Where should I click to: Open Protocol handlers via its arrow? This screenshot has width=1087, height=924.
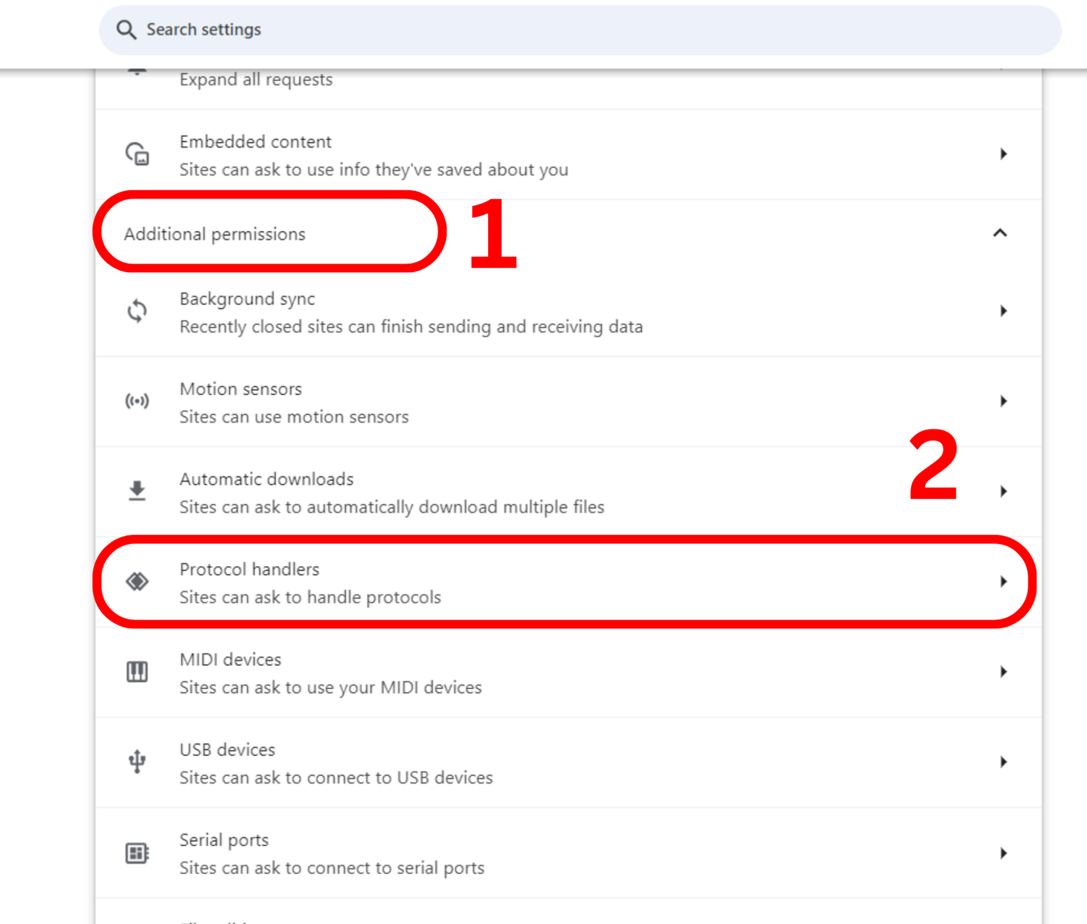coord(1003,581)
